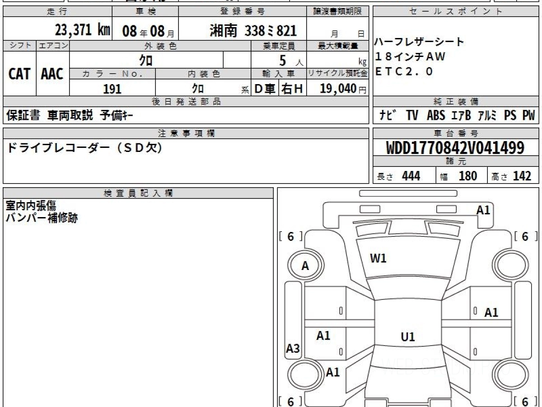Image resolution: width=542 pixels, height=407 pixels.
Task: Click the 車台番号 header
Action: (x=456, y=133)
